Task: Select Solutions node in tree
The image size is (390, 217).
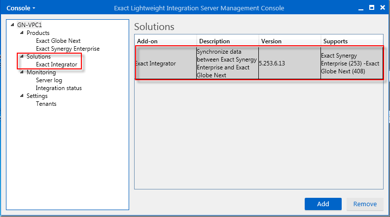Action: pyautogui.click(x=38, y=57)
